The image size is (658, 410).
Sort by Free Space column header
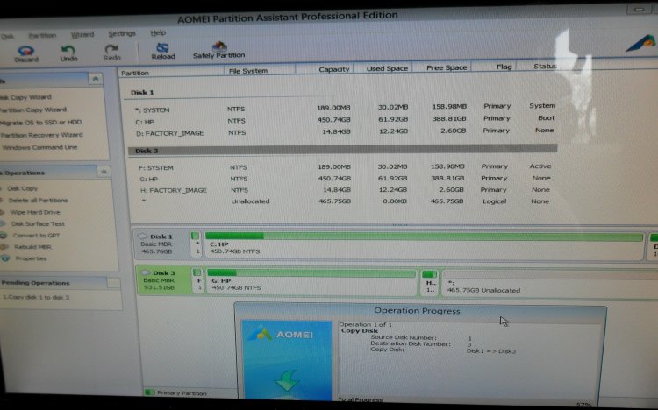pyautogui.click(x=447, y=67)
